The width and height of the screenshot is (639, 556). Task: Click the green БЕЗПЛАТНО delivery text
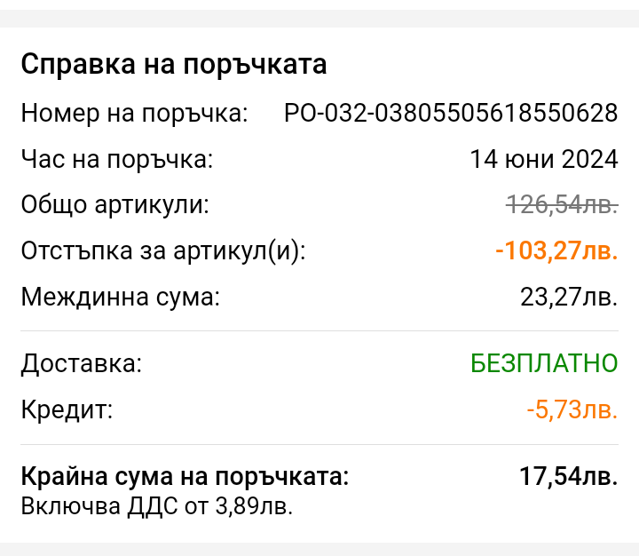(544, 363)
